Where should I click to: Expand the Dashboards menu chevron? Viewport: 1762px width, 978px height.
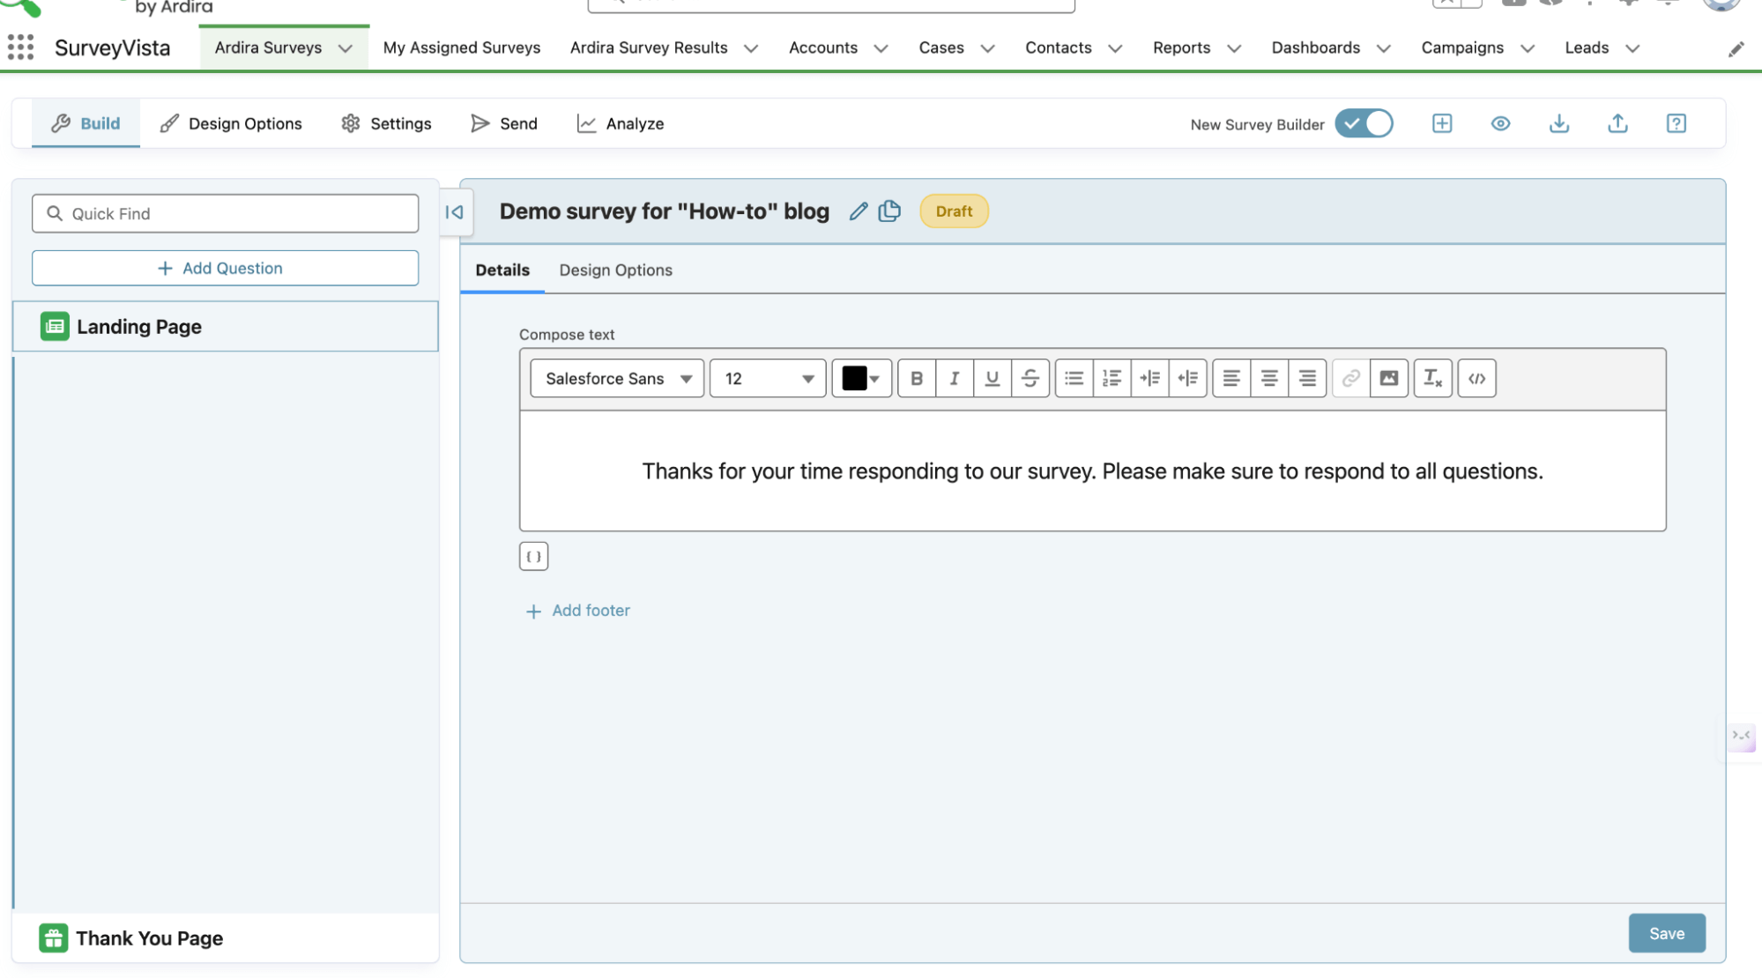(1384, 48)
